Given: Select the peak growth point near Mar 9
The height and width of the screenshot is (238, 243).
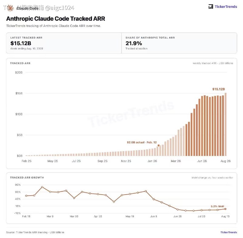Looking at the screenshot, I should coord(42,187).
